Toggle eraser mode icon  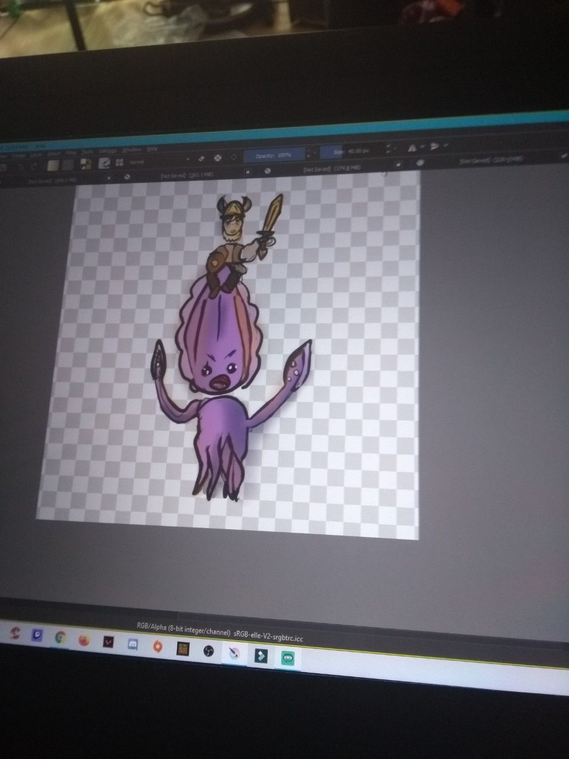[x=201, y=159]
